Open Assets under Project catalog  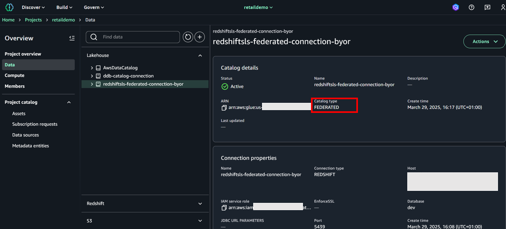point(19,114)
